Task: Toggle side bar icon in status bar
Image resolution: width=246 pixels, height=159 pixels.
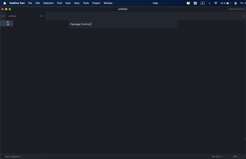Action: (x=3, y=156)
